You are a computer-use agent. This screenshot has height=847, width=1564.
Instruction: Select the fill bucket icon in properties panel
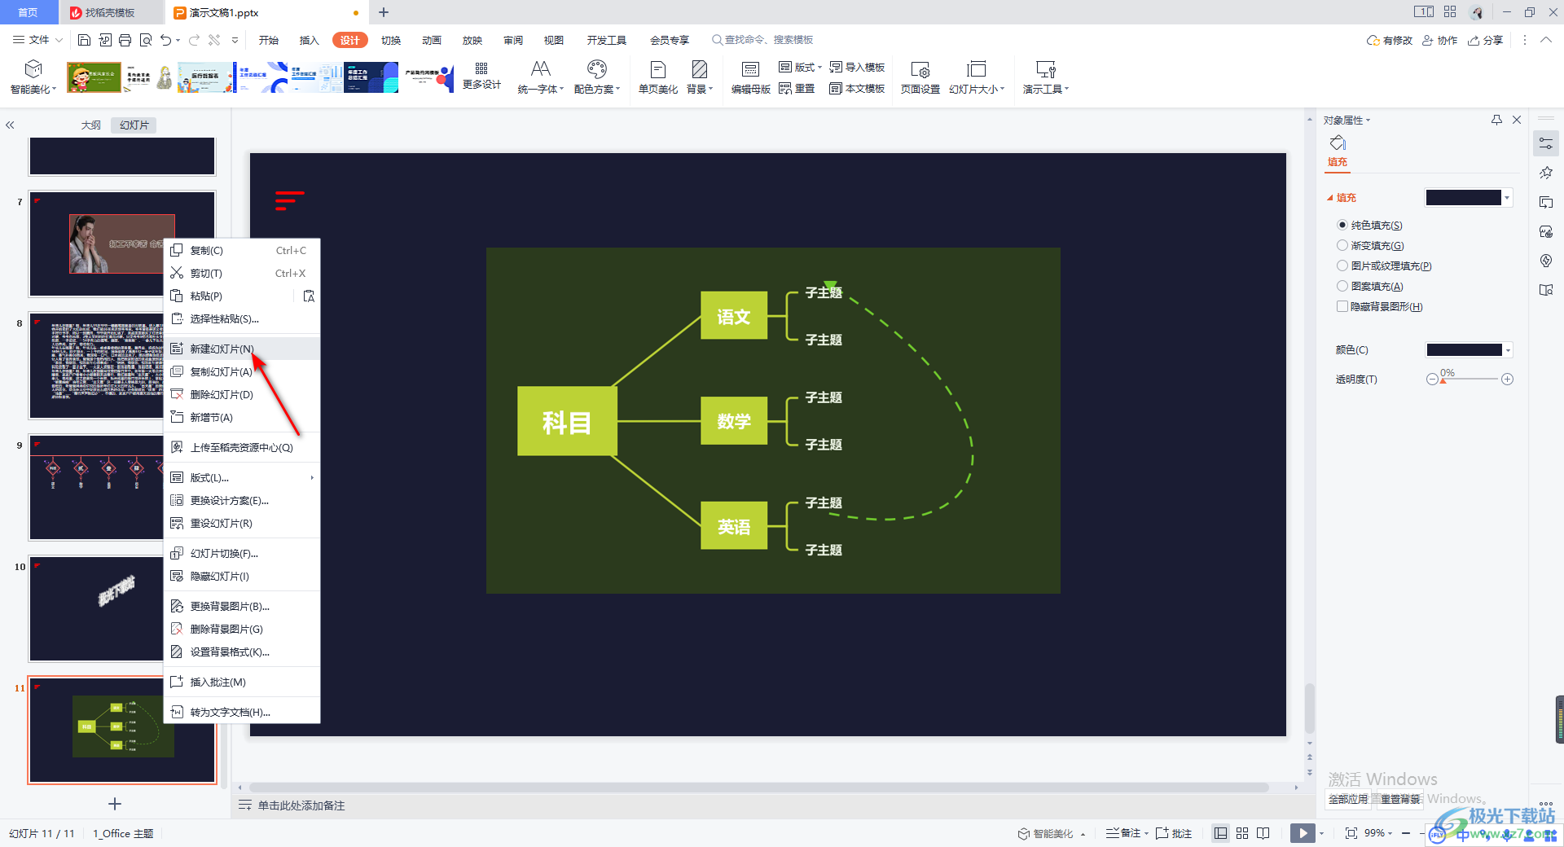(x=1338, y=144)
